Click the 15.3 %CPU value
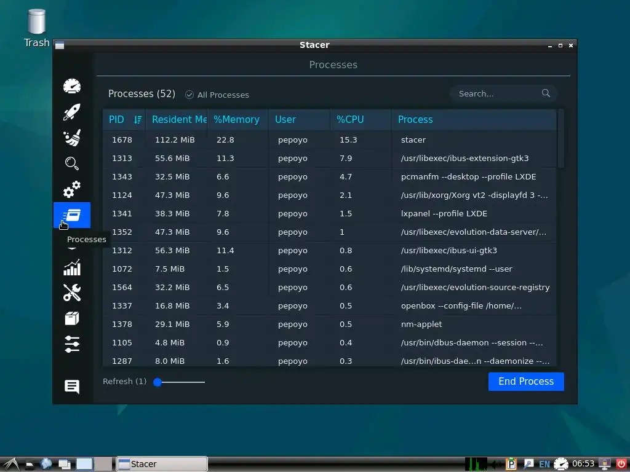 tap(348, 140)
